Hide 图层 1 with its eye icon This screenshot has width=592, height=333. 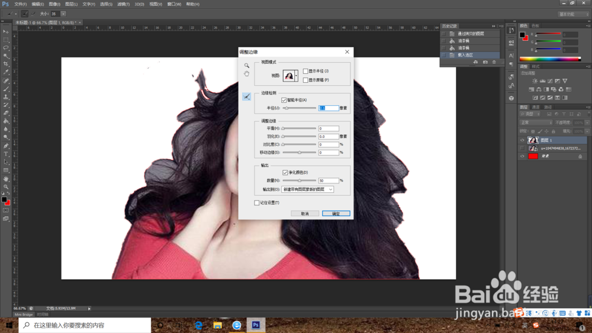coord(523,140)
